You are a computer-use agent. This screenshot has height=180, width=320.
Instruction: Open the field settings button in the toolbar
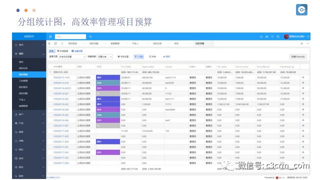coord(123,56)
